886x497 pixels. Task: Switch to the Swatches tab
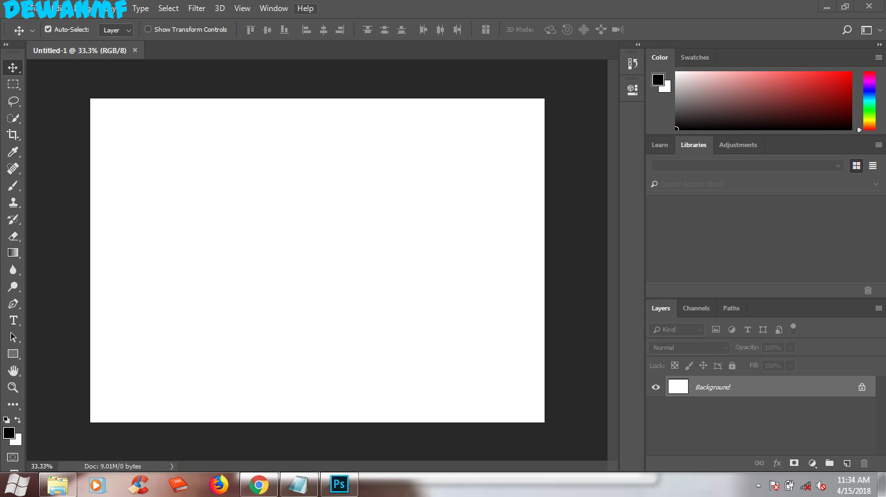[x=695, y=58]
